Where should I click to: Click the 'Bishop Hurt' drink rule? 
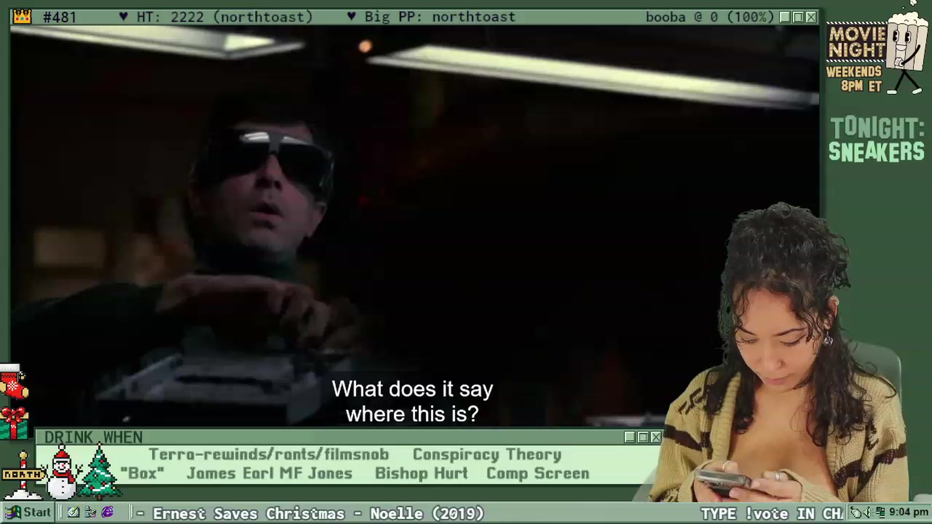pyautogui.click(x=421, y=473)
